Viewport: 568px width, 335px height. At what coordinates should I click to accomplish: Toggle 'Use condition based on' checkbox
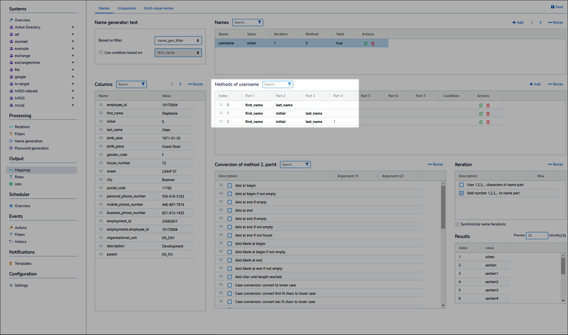[x=101, y=53]
